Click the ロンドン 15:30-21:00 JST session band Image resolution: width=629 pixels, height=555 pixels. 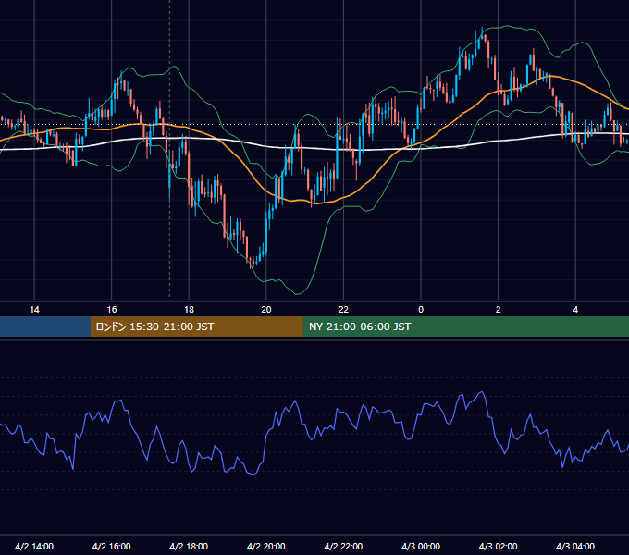pos(196,327)
